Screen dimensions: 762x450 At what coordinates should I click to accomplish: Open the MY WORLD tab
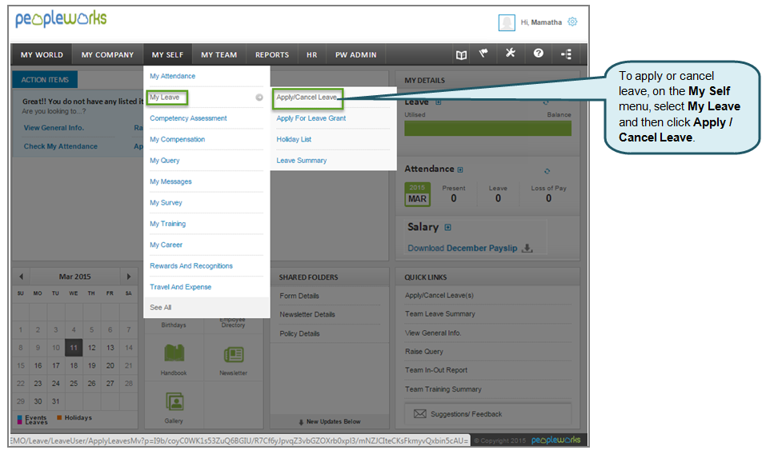tap(42, 55)
